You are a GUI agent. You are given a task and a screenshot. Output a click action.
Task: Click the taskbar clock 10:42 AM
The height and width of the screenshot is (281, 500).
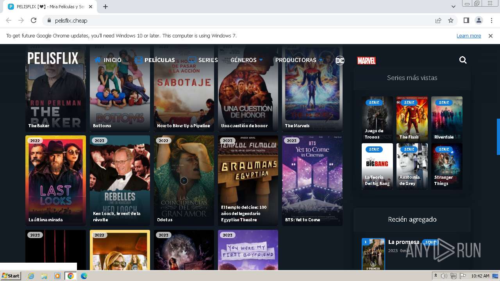[x=480, y=276]
